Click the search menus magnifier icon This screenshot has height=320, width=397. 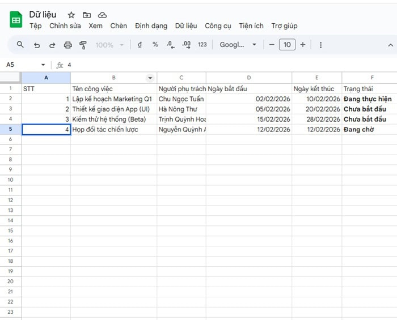[x=20, y=45]
